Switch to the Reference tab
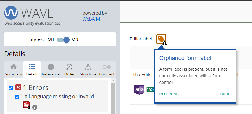The image size is (252, 114). click(51, 70)
